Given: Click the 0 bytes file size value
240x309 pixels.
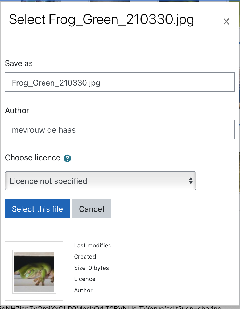Looking at the screenshot, I should point(99,268).
